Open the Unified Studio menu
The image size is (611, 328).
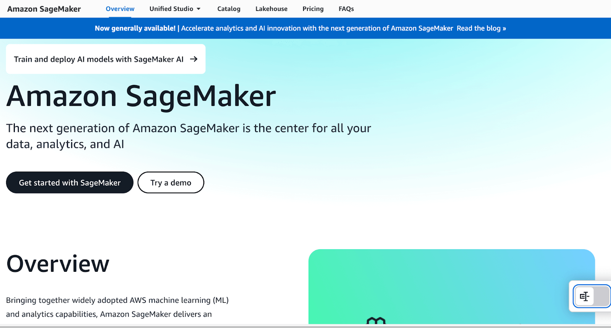coord(171,9)
